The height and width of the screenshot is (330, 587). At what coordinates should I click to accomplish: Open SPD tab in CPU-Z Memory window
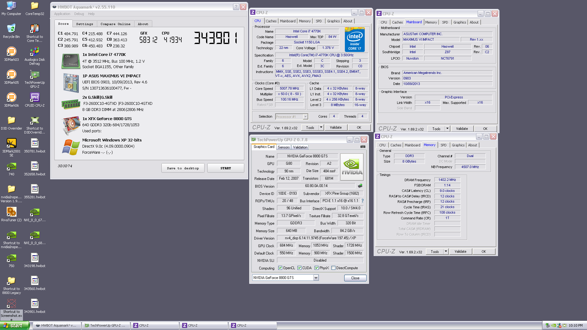(x=443, y=145)
